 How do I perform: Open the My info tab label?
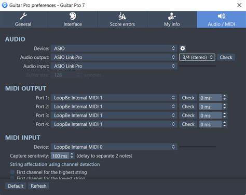tap(172, 24)
